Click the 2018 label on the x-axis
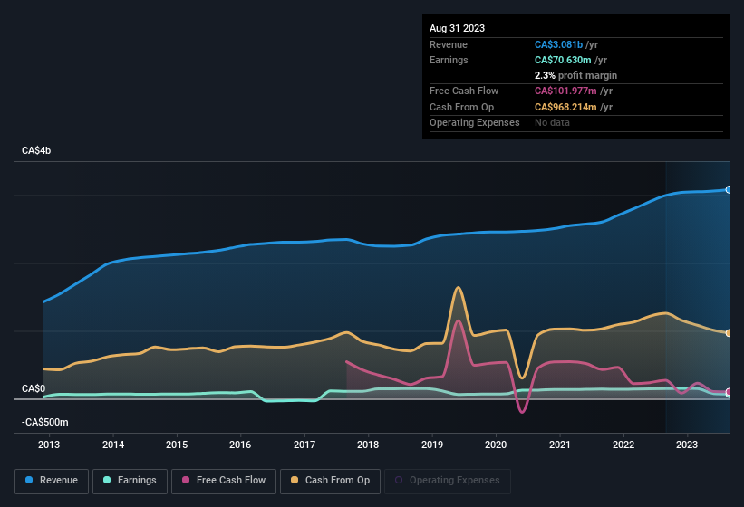 pyautogui.click(x=368, y=445)
